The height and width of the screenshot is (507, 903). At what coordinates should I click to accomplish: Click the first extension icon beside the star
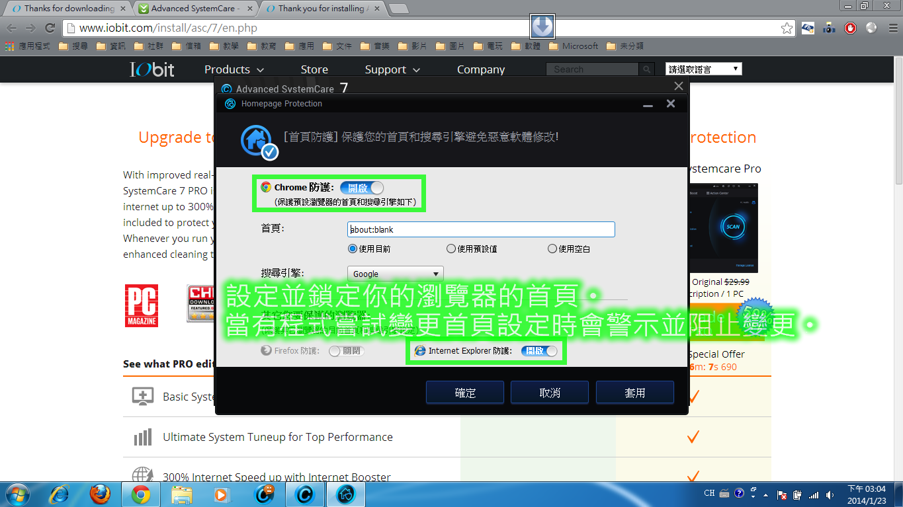(808, 28)
